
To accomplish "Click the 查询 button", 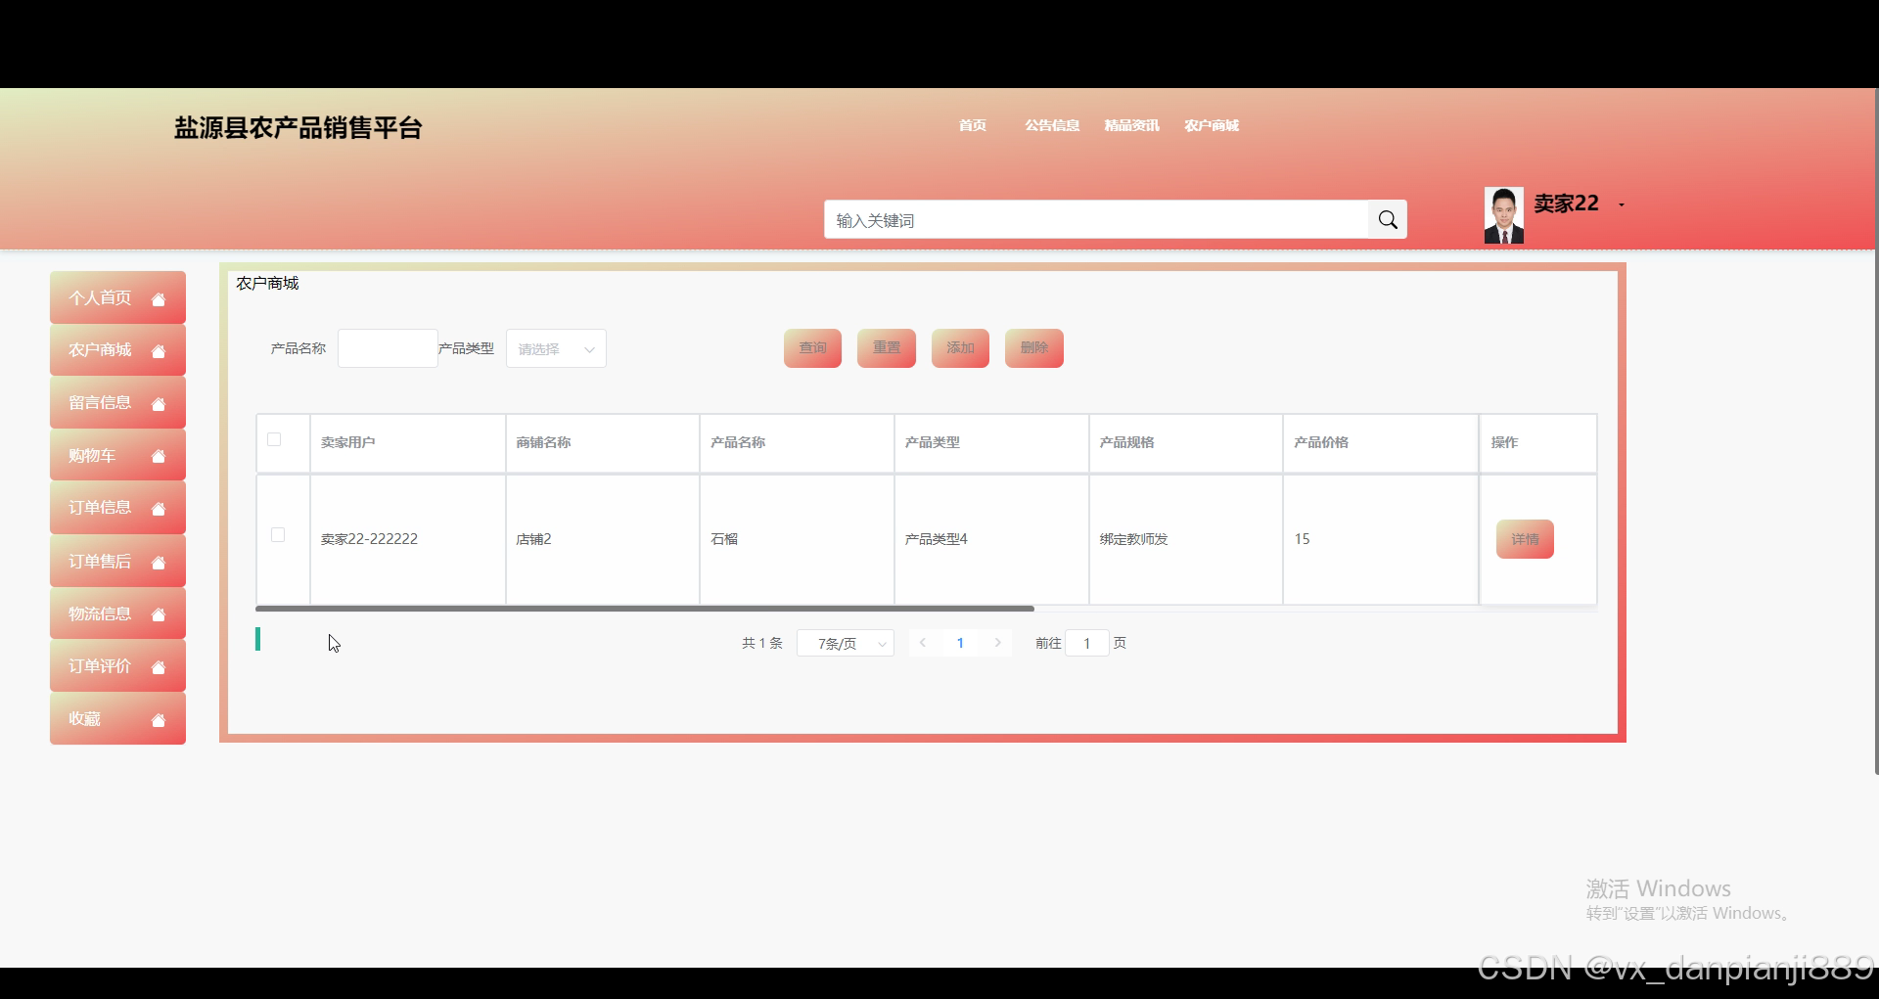I will click(812, 348).
